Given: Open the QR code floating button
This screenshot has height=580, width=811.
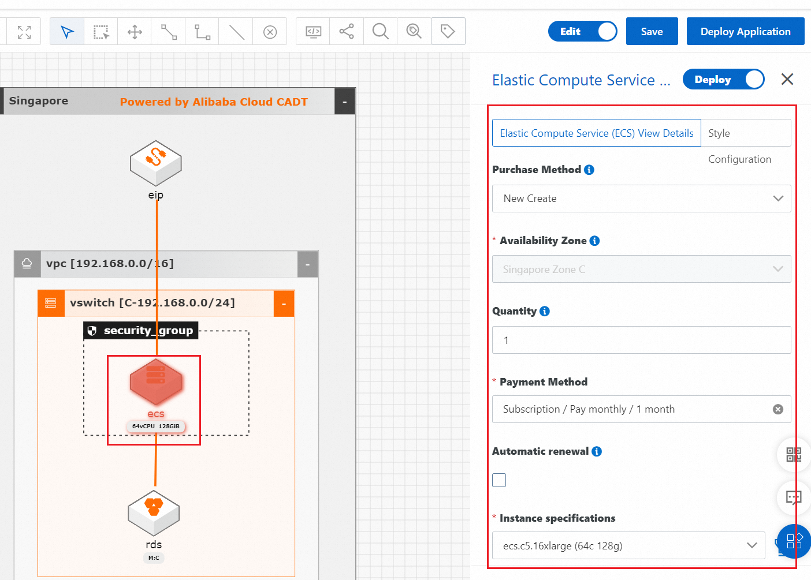Looking at the screenshot, I should coord(794,455).
